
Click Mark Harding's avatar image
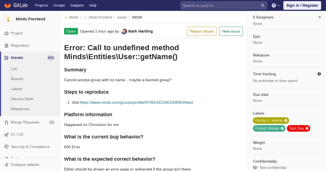[124, 31]
